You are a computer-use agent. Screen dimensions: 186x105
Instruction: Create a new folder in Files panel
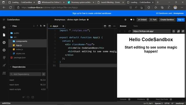(44, 26)
